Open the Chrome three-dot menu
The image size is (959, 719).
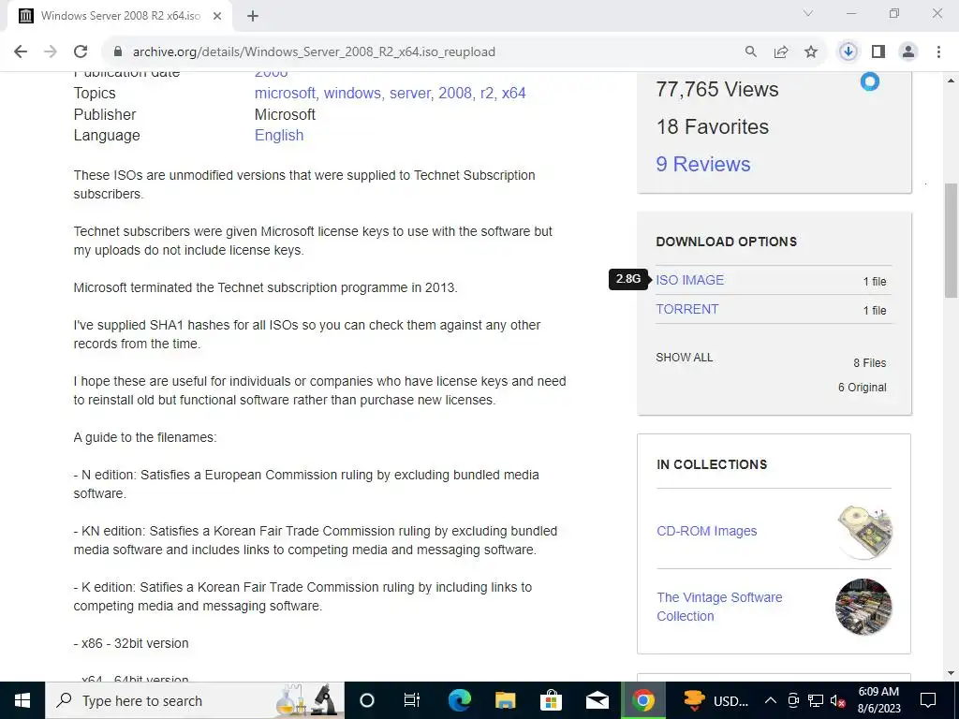coord(938,51)
